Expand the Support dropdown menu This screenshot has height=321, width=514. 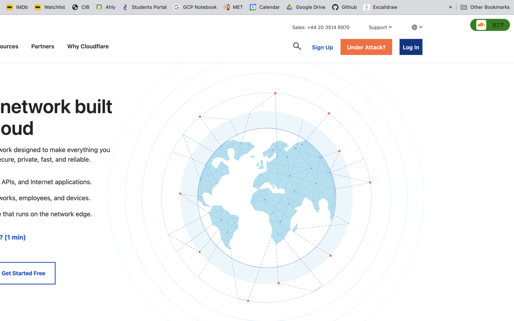[x=380, y=27]
